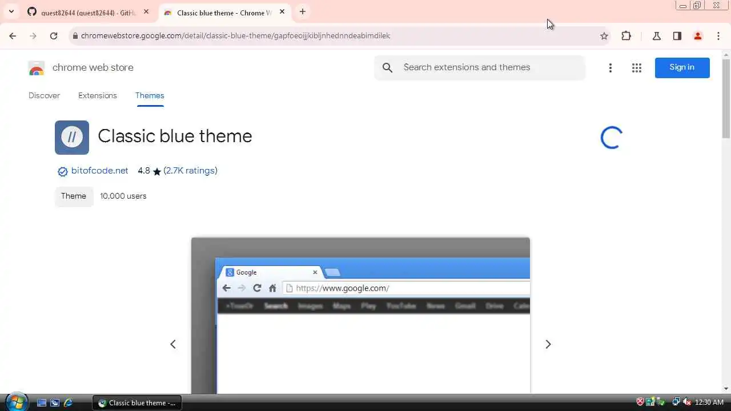731x411 pixels.
Task: Select the Themes tab
Action: click(x=150, y=95)
